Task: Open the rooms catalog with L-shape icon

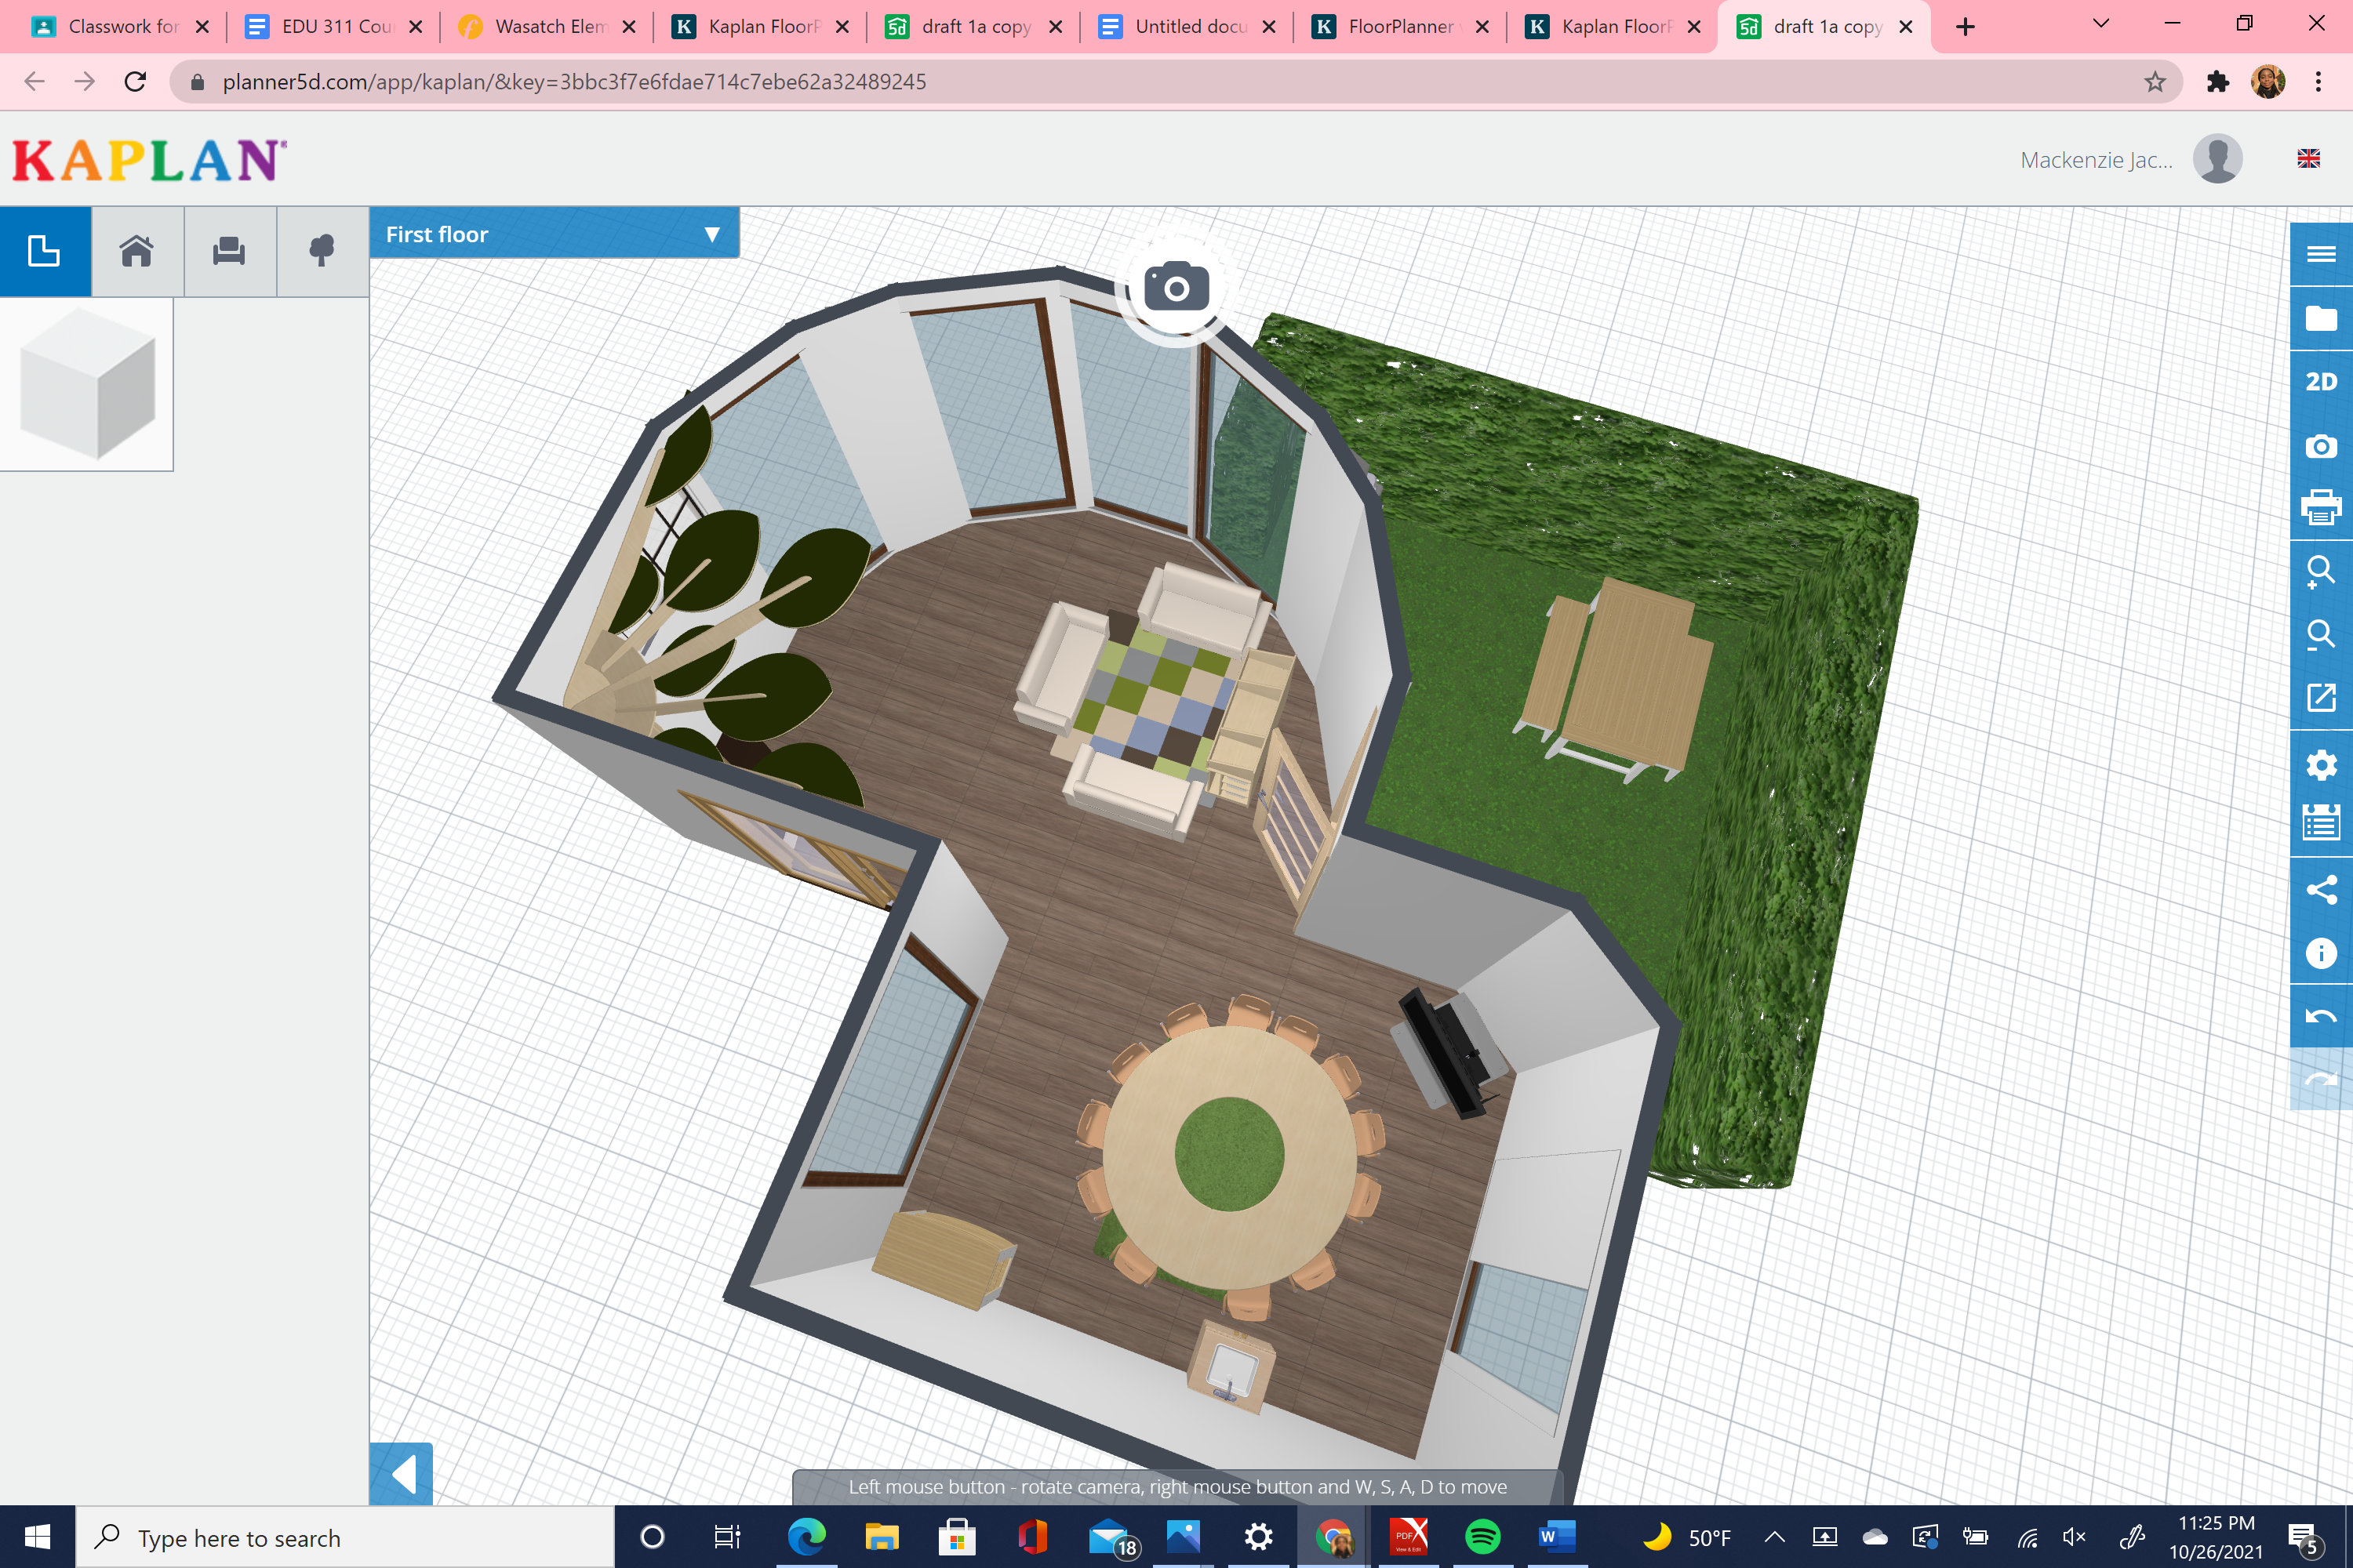Action: (x=45, y=251)
